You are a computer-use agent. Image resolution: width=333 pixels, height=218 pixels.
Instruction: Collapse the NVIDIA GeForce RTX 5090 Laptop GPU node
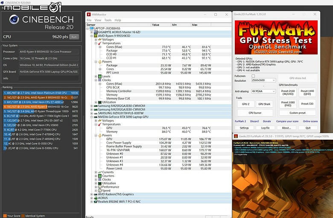[x=91, y=117]
